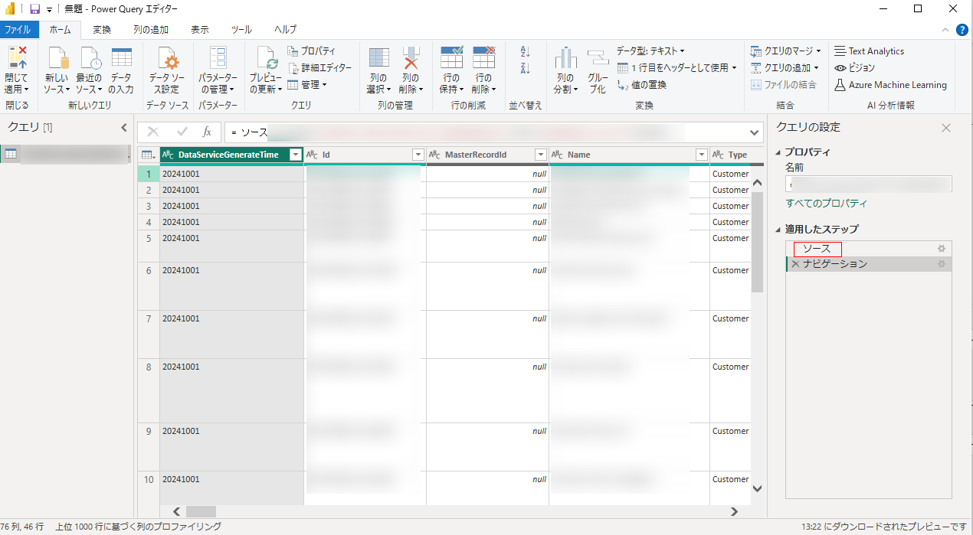
Task: Open 詳細エディター (Advanced Editor)
Action: (x=319, y=67)
